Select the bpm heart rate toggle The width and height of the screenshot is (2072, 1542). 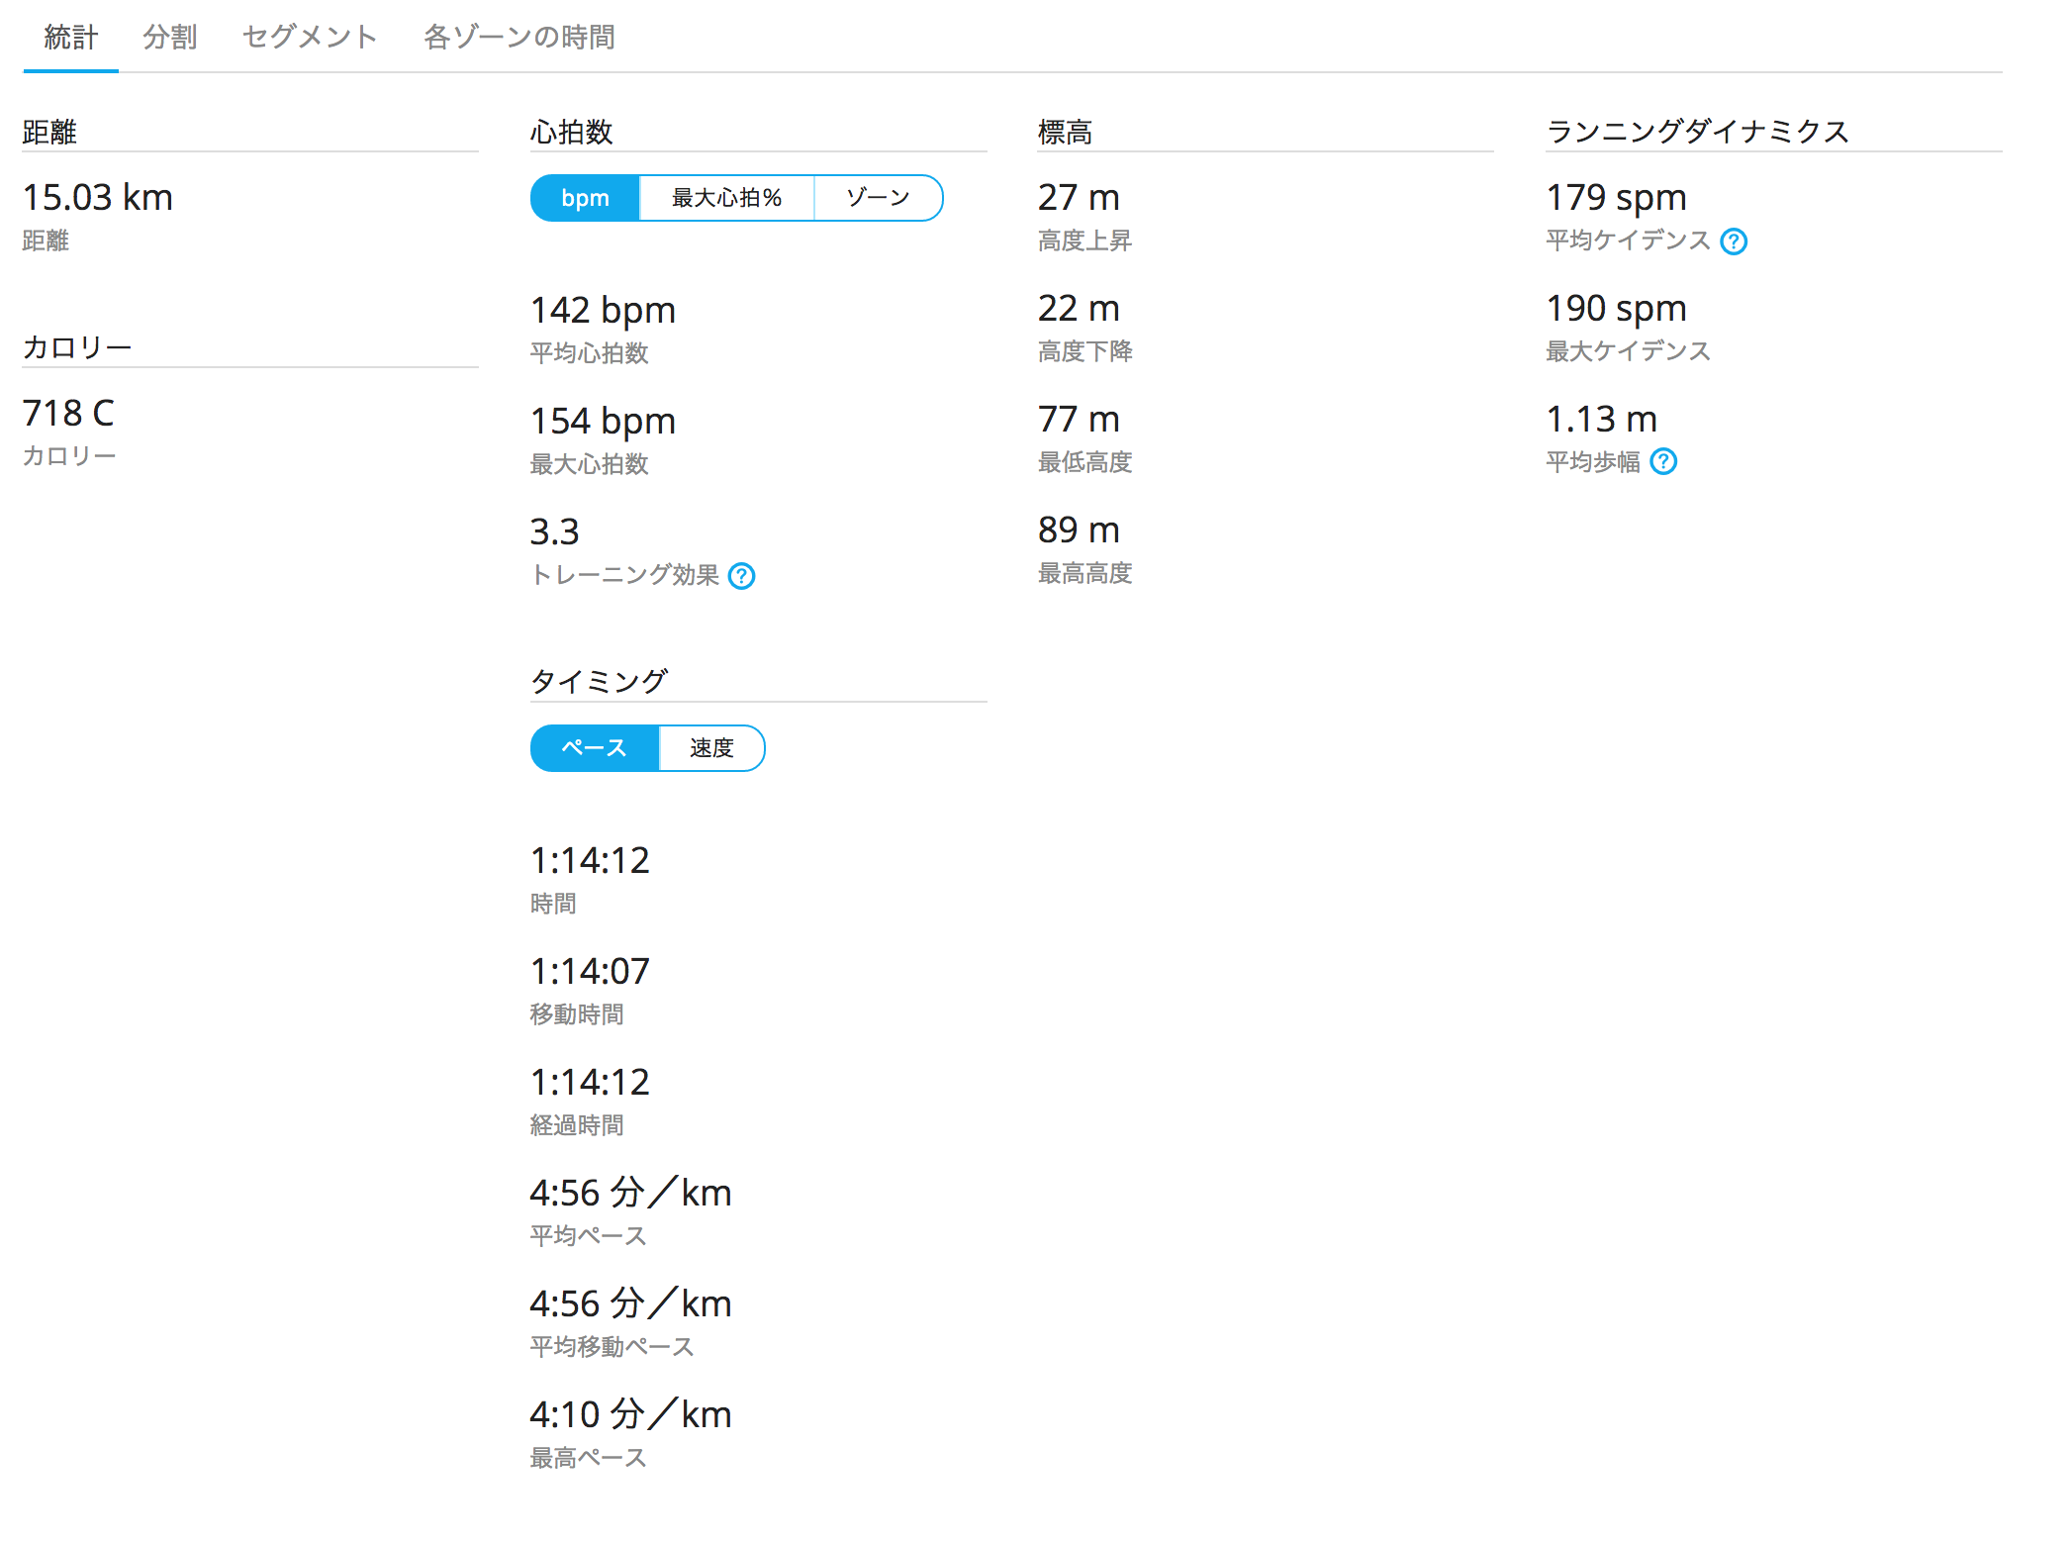(586, 198)
